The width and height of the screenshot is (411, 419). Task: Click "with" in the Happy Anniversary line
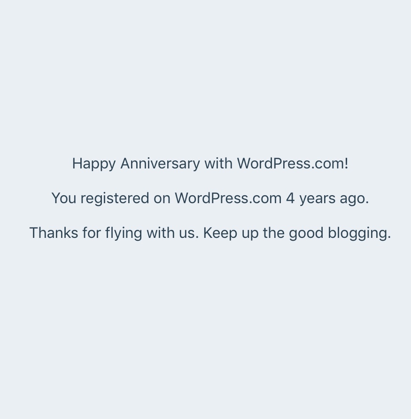[x=218, y=164]
